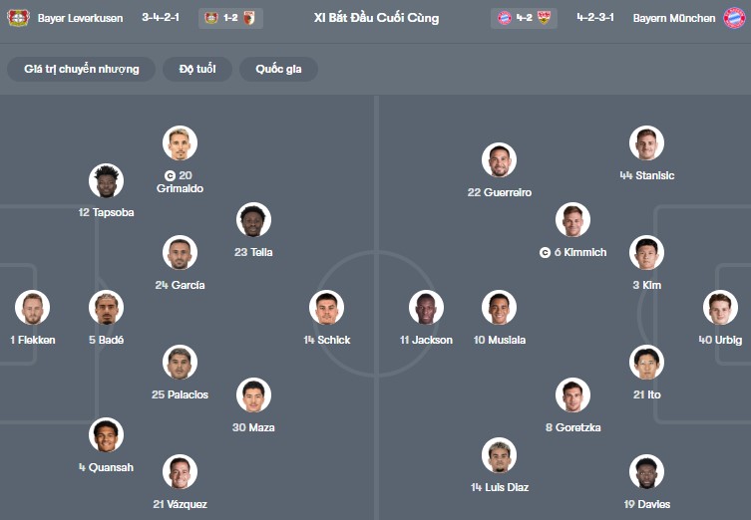Image resolution: width=751 pixels, height=520 pixels.
Task: Open the Leverkusen 1-2 last match result
Action: [x=230, y=18]
